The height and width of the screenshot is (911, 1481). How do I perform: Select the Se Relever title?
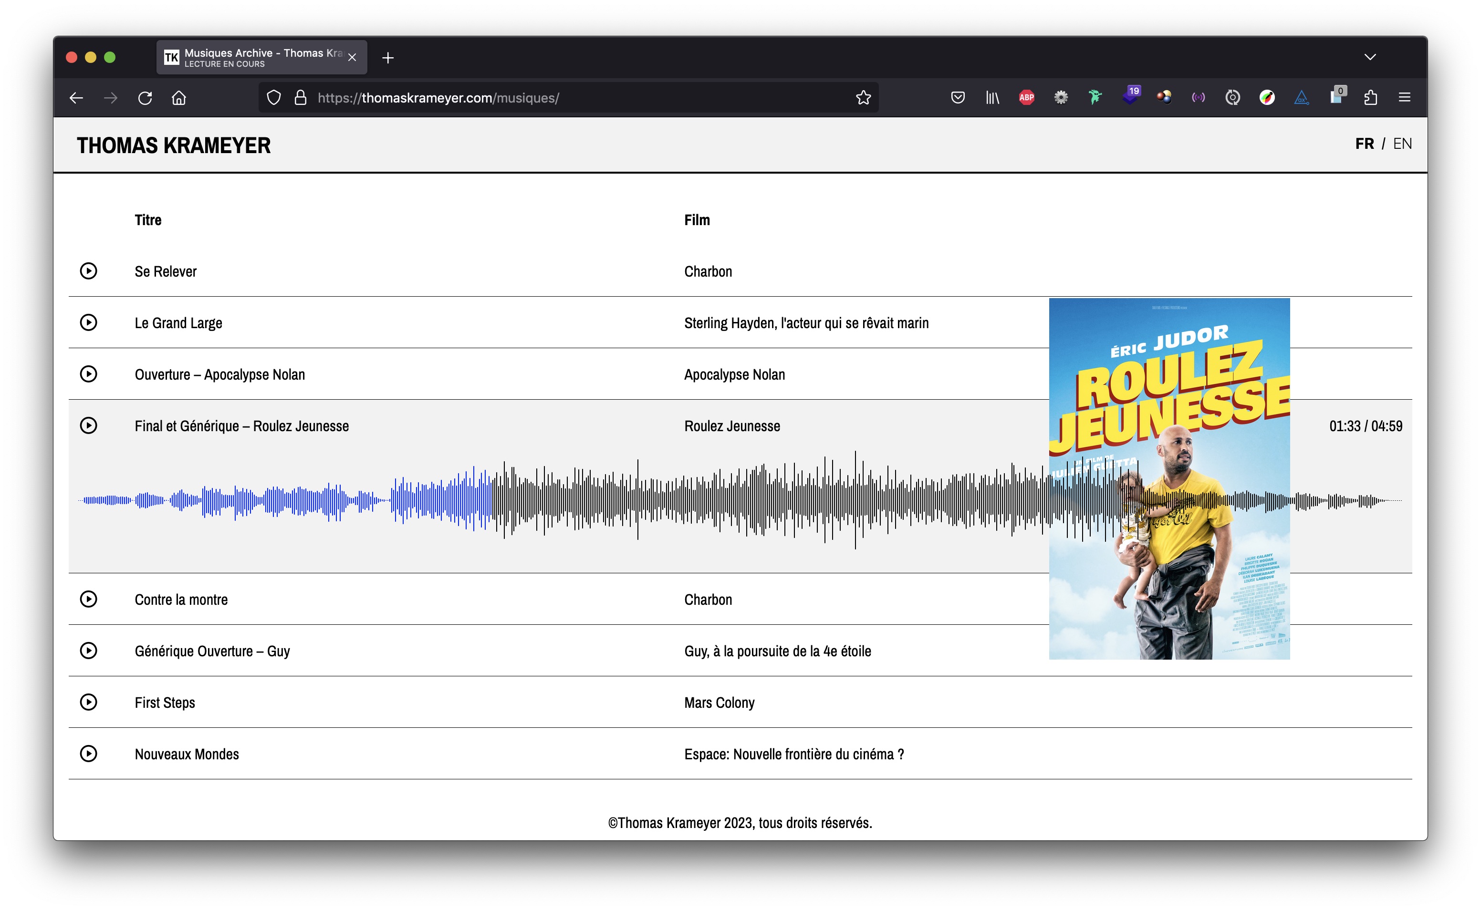(x=166, y=272)
